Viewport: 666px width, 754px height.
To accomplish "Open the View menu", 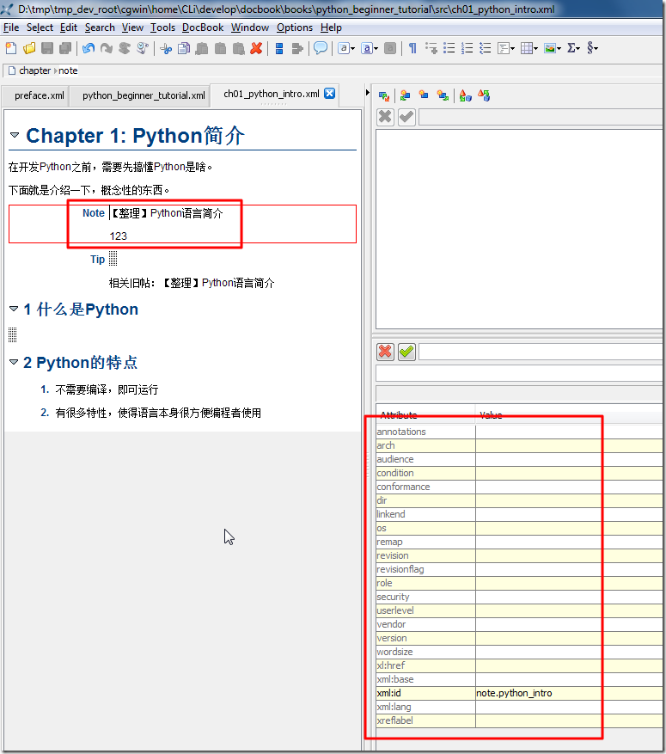I will tap(132, 28).
